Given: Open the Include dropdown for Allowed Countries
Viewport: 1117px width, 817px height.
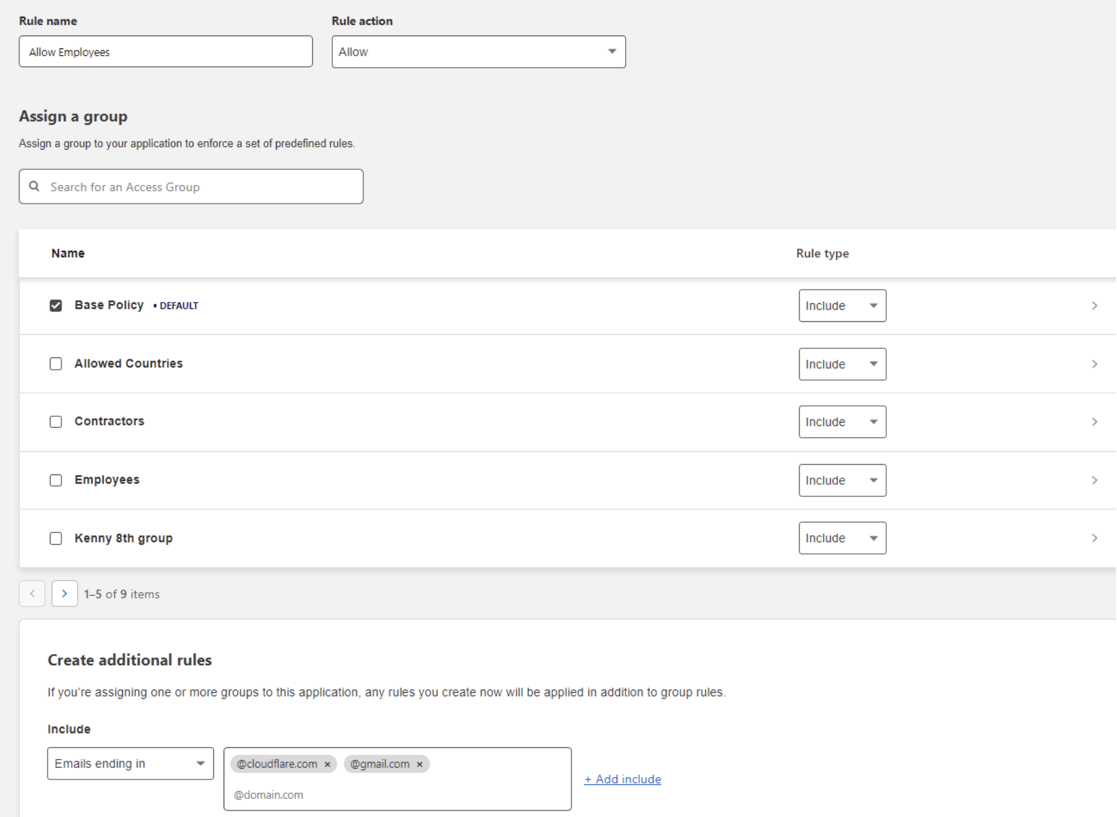Looking at the screenshot, I should tap(842, 364).
